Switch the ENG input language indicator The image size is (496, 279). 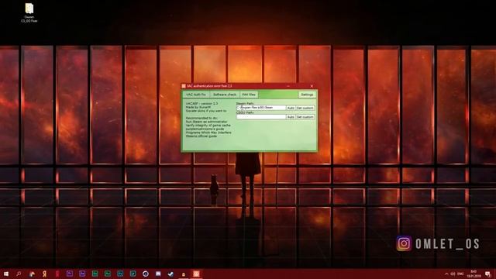point(460,274)
